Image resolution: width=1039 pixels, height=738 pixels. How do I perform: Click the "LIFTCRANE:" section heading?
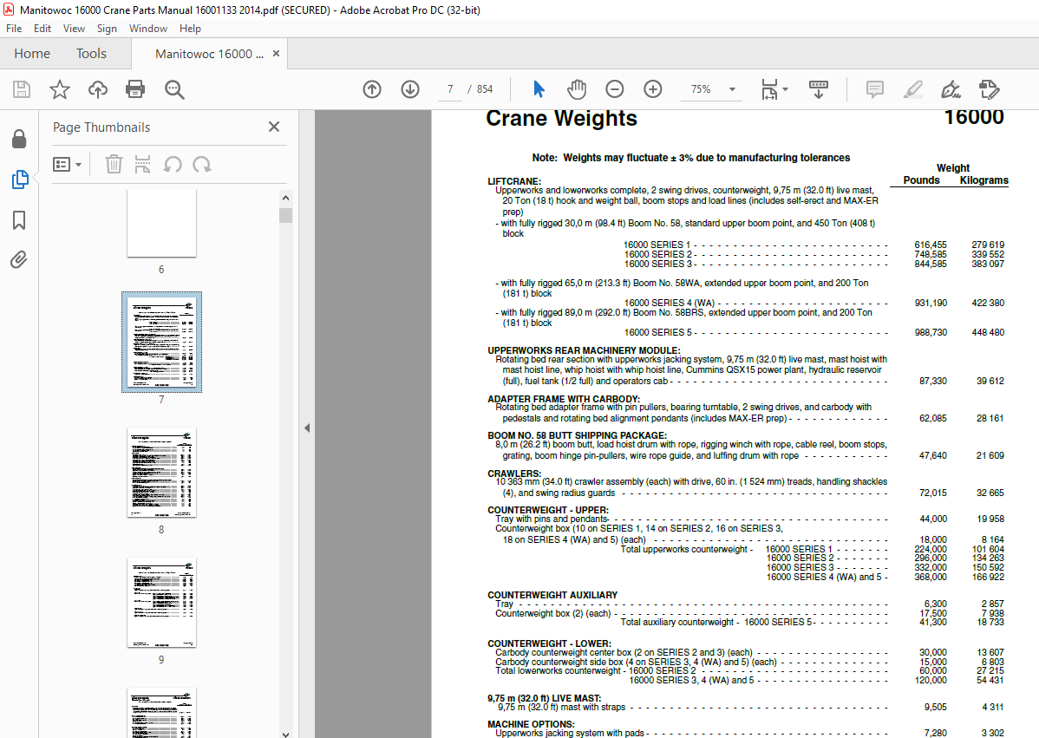tap(514, 181)
